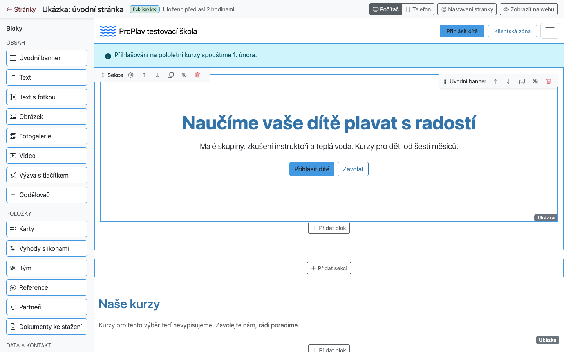
Task: Add Video block from sidebar
Action: (x=47, y=156)
